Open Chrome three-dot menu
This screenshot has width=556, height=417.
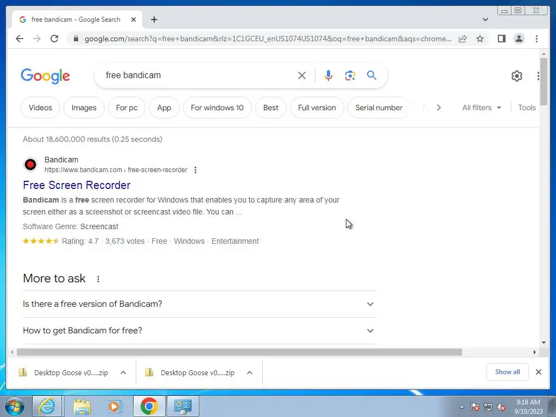(x=536, y=39)
